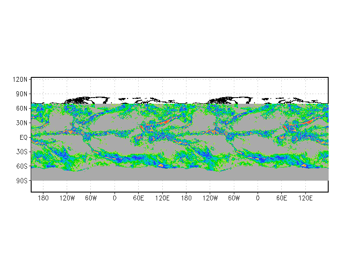Select the EQ equator axis label
This screenshot has width=344, height=269.
coord(24,138)
